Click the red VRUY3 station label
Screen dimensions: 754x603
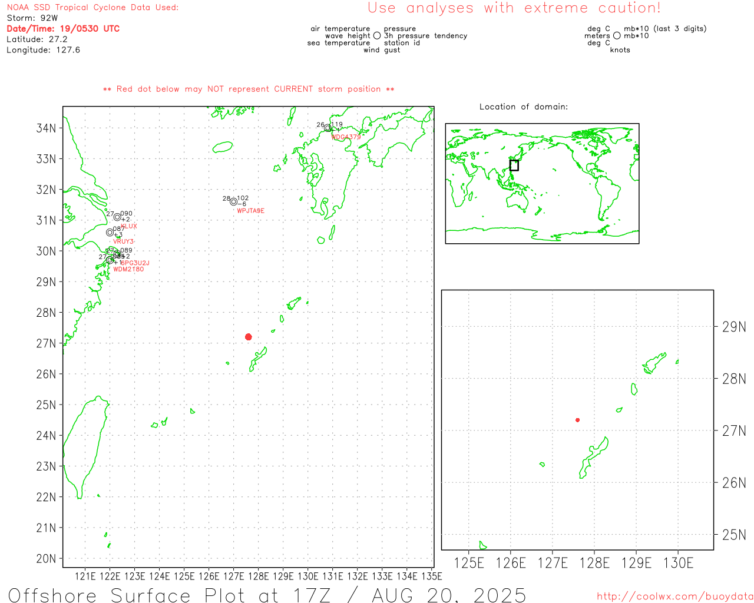pyautogui.click(x=124, y=241)
